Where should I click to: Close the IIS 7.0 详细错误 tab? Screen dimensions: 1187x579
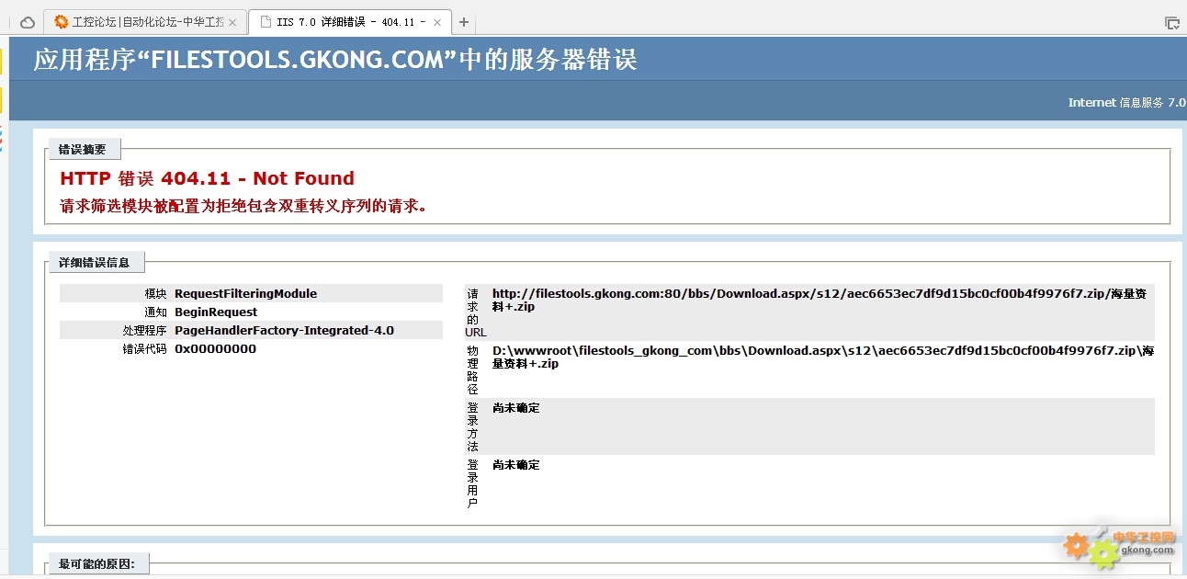click(x=436, y=22)
